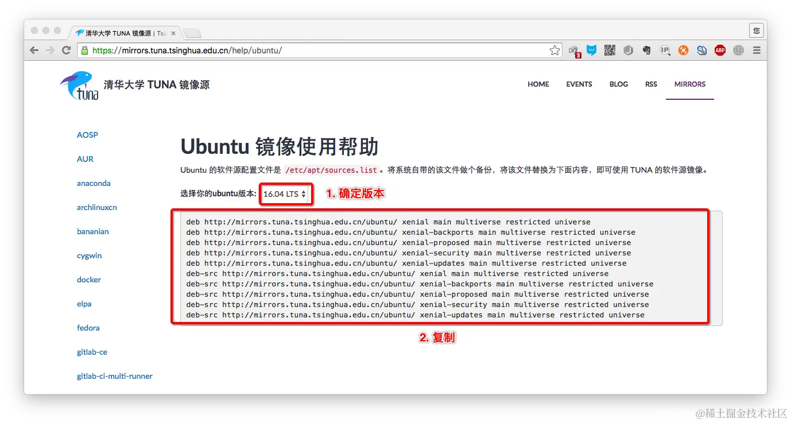Screen dimensions: 791x423
Task: Click the /etc/apt/sources.list code text
Action: [331, 170]
